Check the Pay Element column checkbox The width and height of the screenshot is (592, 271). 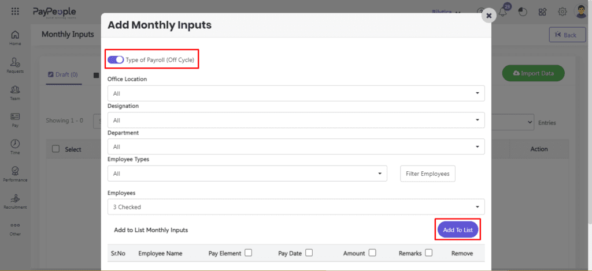[248, 253]
